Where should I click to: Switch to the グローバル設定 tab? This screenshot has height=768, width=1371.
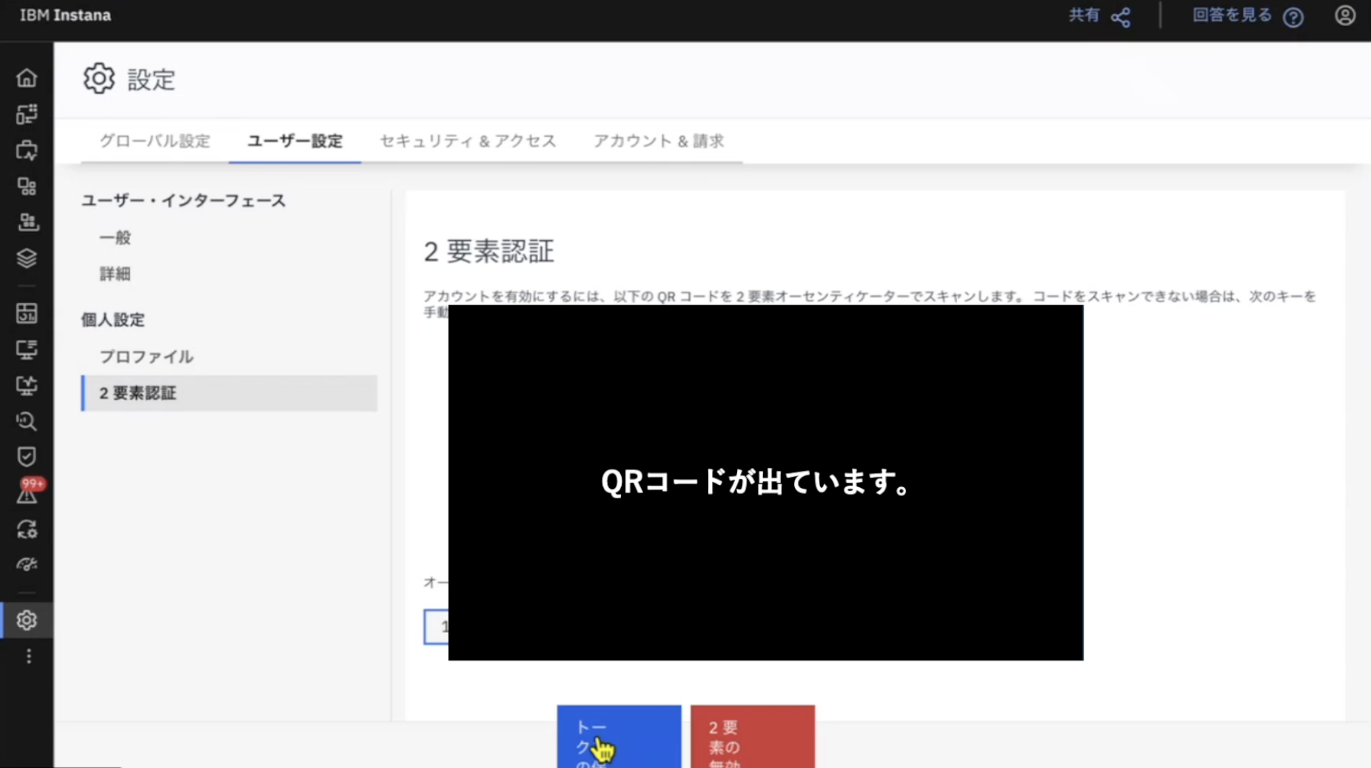[155, 141]
